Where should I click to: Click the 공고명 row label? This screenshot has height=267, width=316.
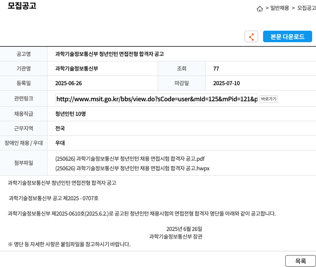[23, 54]
